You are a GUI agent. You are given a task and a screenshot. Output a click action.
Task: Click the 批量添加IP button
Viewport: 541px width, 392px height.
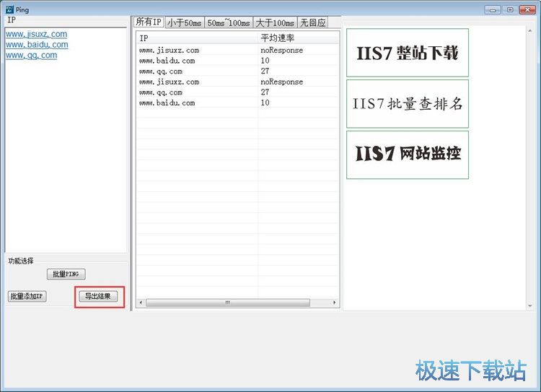27,296
